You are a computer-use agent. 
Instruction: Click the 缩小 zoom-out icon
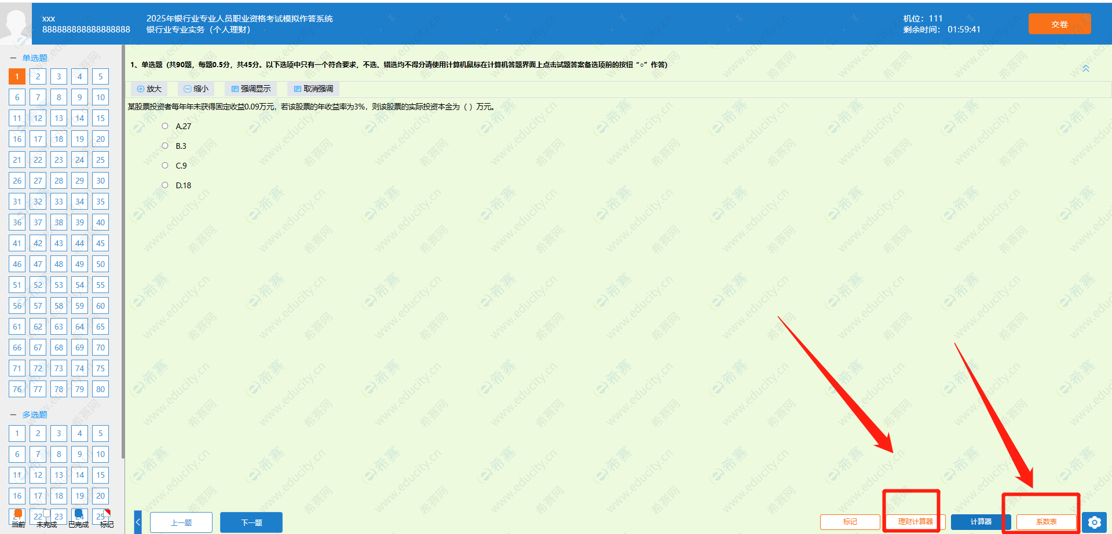coord(187,89)
